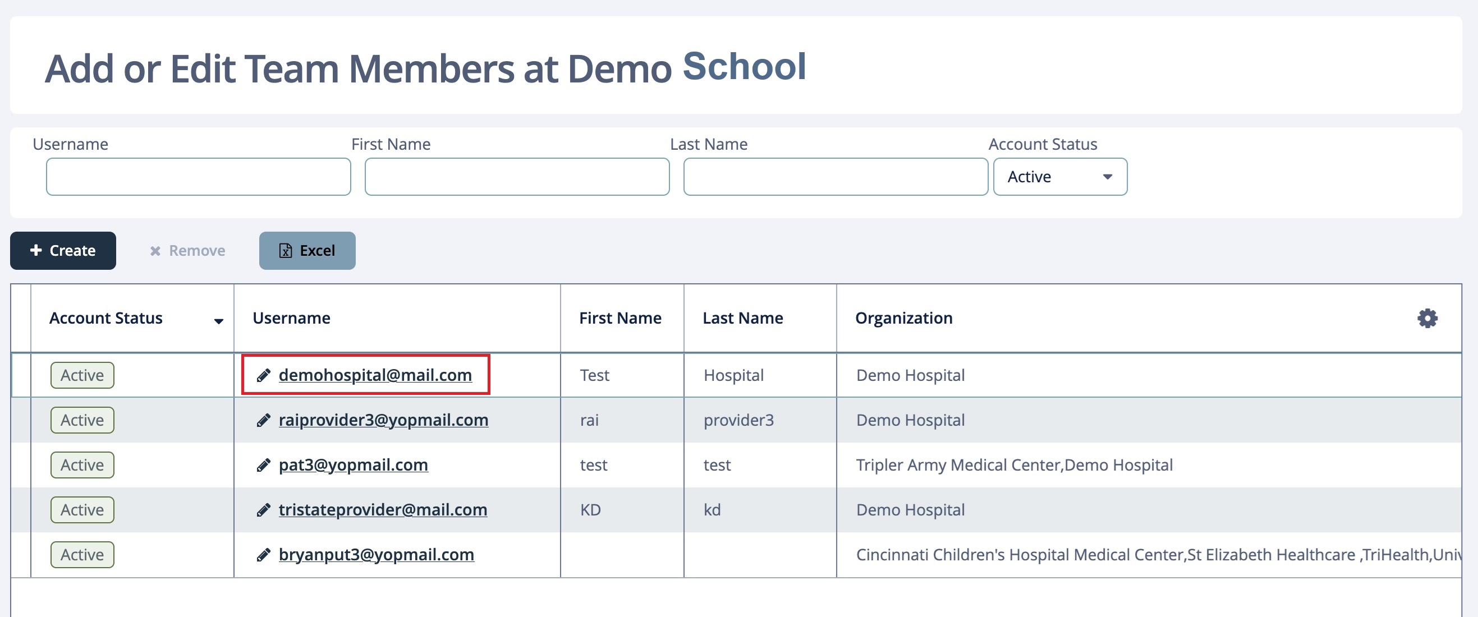The image size is (1478, 617).
Task: Select the 'Hospital' last name cell
Action: coord(760,376)
